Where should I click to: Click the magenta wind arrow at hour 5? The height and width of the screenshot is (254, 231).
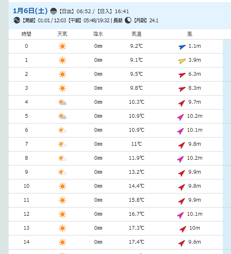tap(180, 117)
